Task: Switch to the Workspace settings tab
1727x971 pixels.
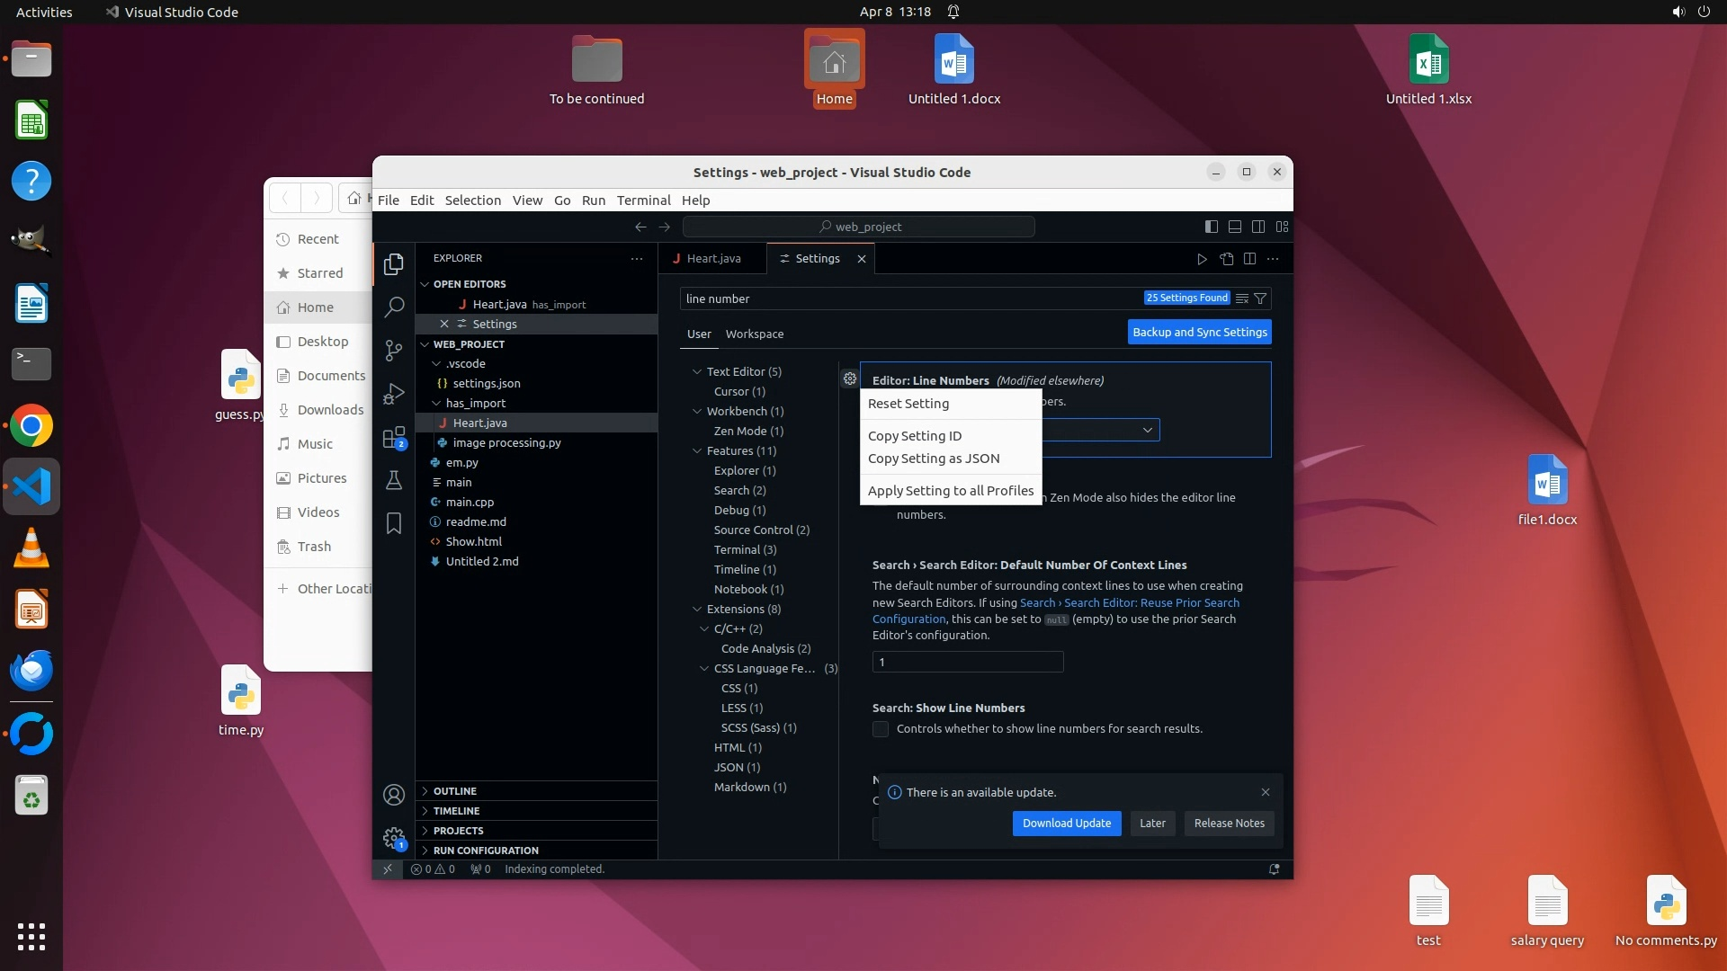Action: pos(754,334)
